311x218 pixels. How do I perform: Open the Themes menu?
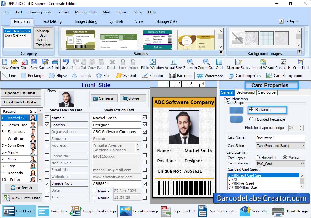click(122, 12)
